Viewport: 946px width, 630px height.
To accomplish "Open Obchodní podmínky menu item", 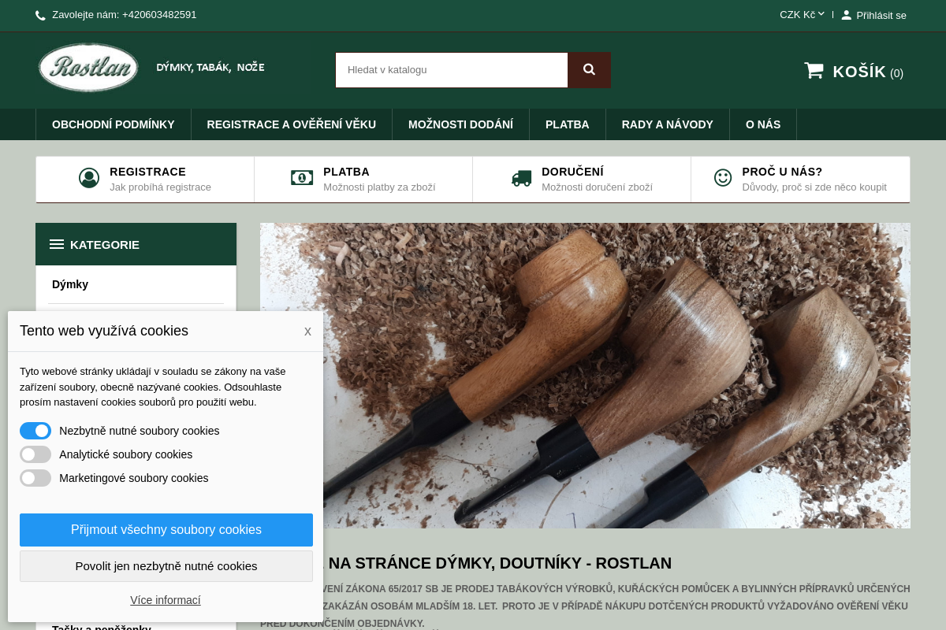I will (x=114, y=124).
